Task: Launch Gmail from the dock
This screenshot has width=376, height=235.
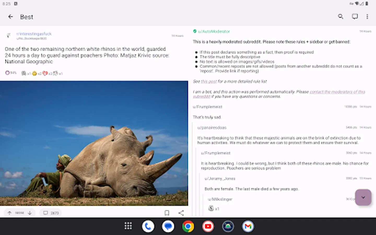Action: pos(248,226)
